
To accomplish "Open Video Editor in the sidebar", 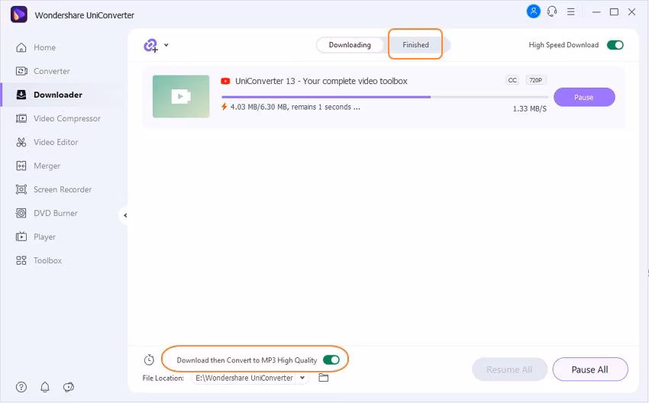I will click(x=62, y=142).
